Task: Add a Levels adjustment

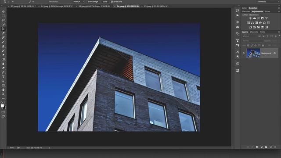Action: [254, 18]
